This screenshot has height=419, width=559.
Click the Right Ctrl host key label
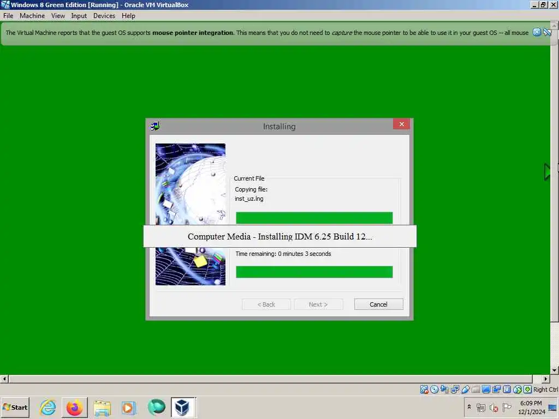tap(546, 390)
